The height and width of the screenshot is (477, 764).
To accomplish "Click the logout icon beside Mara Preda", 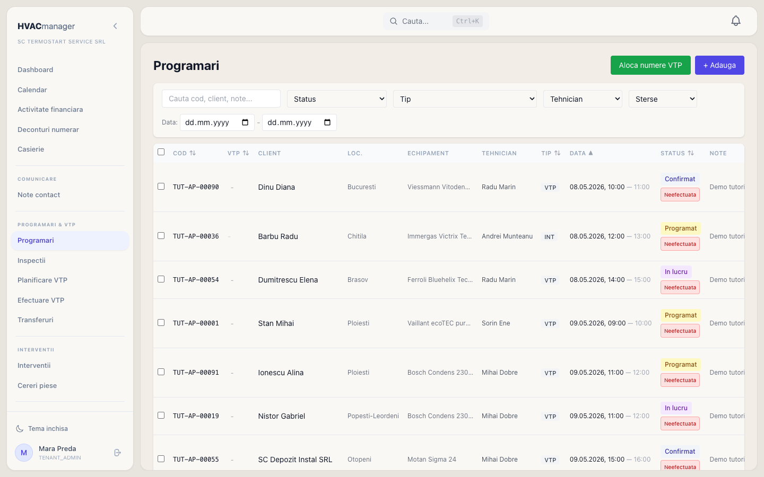I will pyautogui.click(x=118, y=453).
